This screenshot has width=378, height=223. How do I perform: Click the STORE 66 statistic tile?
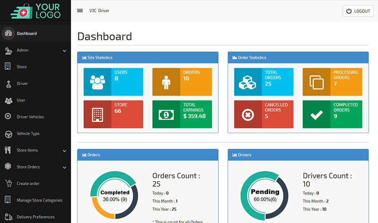point(113,114)
